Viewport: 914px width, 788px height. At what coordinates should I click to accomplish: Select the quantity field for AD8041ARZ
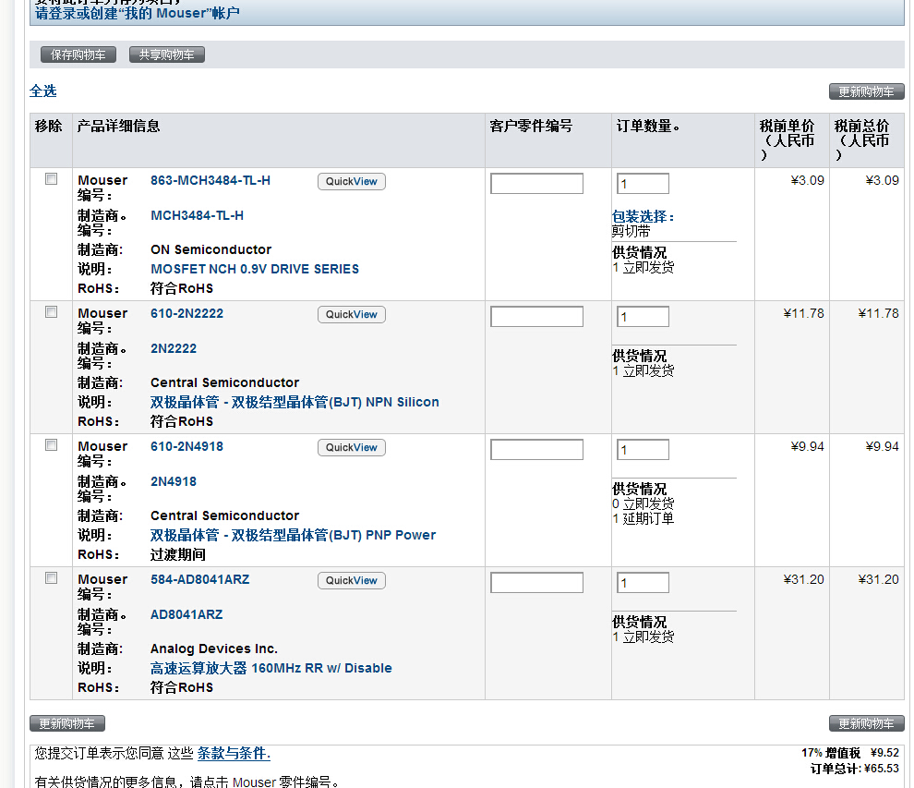pos(643,582)
